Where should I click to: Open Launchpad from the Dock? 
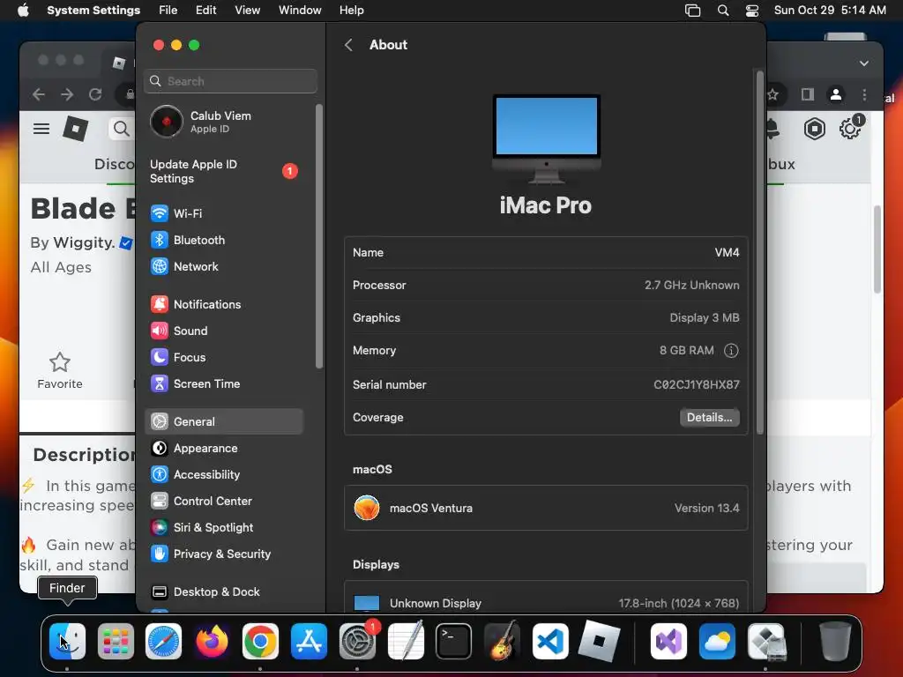pyautogui.click(x=116, y=642)
